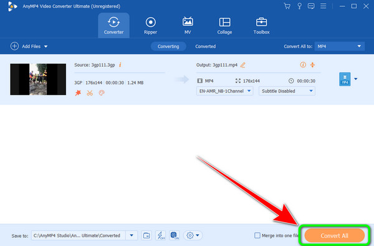374x246 pixels.
Task: Toggle the high speed conversion icon
Action: [161, 235]
